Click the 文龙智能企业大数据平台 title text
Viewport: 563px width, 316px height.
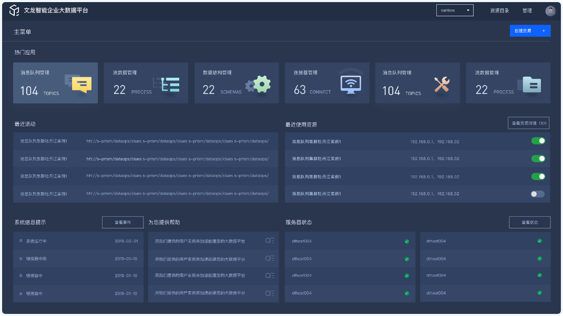click(56, 10)
